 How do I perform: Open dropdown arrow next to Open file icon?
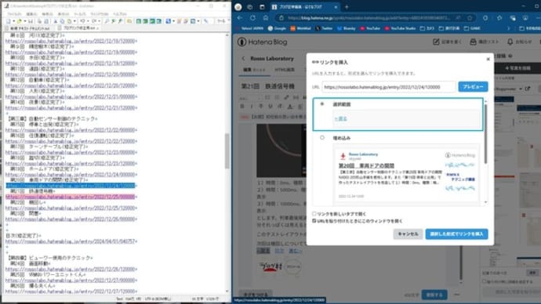[x=24, y=21]
